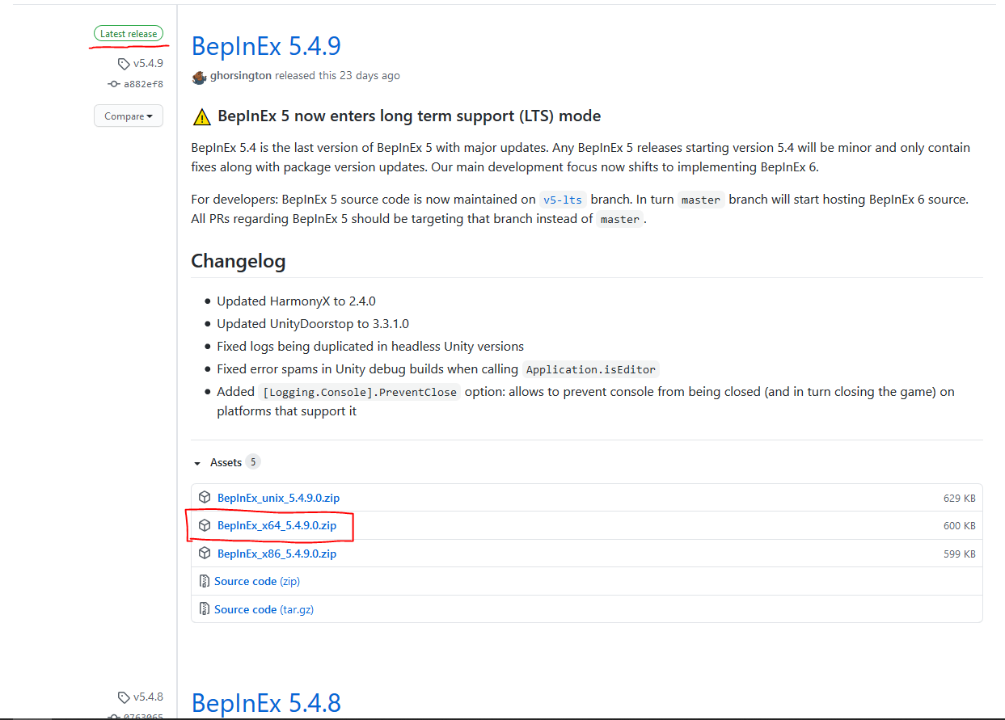Collapse the Assets section triangle

[x=196, y=463]
